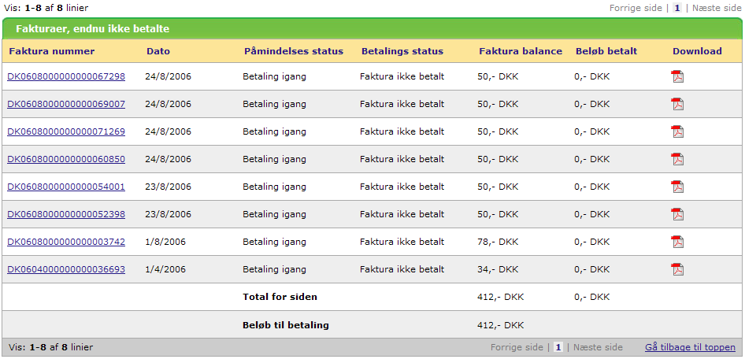Viewport: 745px width, 359px height.
Task: Download PDF for invoice DK0608000000000054001
Action: (677, 187)
